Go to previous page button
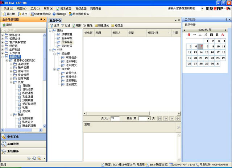This screenshot has height=168, width=232. click(x=166, y=118)
